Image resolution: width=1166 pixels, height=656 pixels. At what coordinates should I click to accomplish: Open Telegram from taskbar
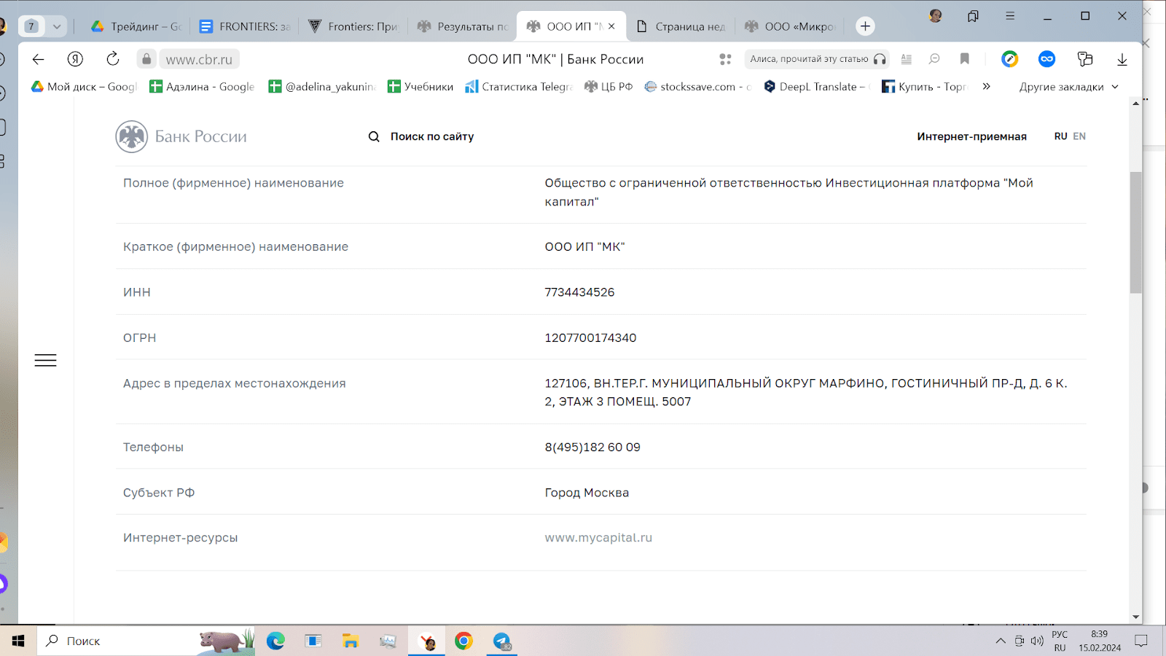[x=501, y=641]
